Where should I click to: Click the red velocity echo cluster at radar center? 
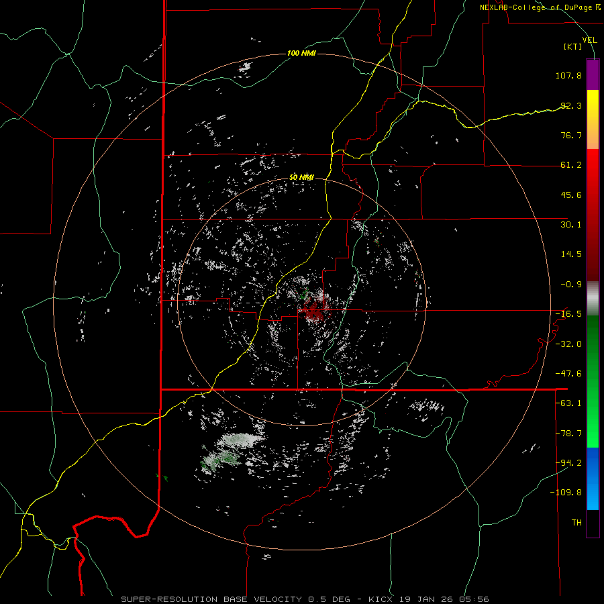coord(314,311)
